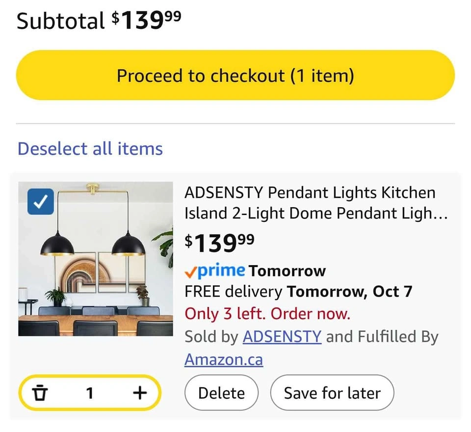The width and height of the screenshot is (471, 432).
Task: Click the FREE delivery Tomorrow, Oct 7 text
Action: coord(298,292)
